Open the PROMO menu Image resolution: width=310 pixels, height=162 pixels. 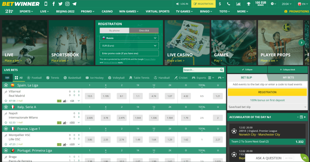(x=88, y=12)
